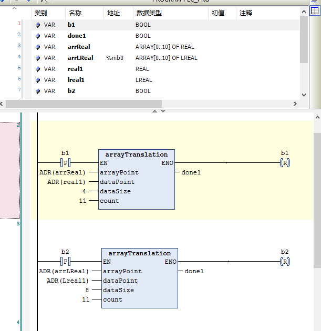This screenshot has height=331, width=321.
Task: Click the variable icon in the done1 row
Action: 38,36
